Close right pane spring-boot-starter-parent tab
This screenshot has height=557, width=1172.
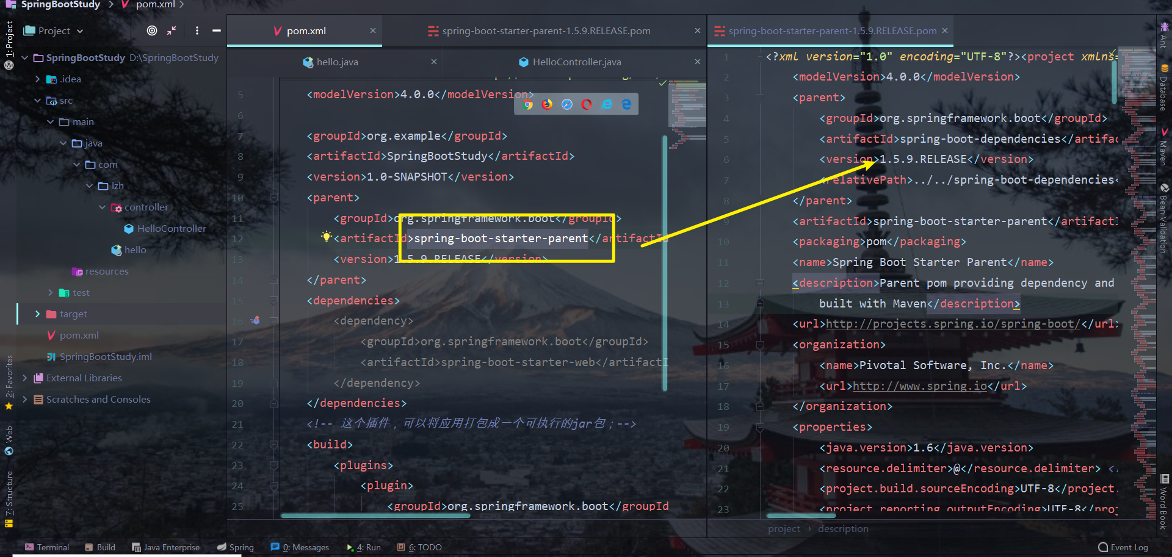945,31
